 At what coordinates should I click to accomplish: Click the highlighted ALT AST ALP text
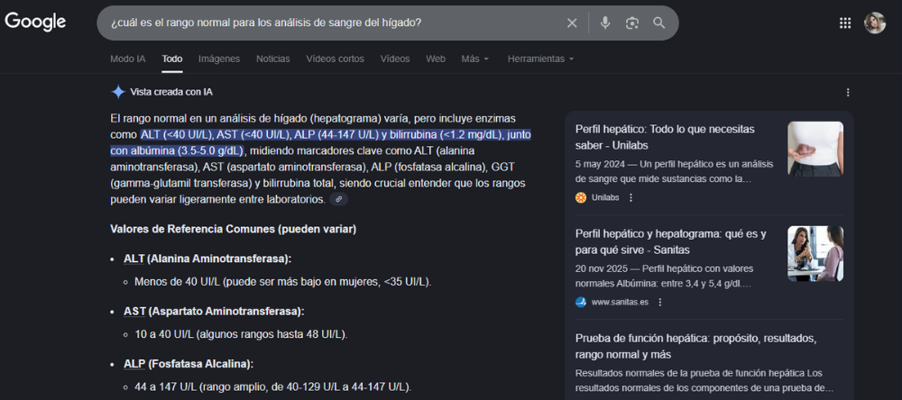[x=320, y=142]
